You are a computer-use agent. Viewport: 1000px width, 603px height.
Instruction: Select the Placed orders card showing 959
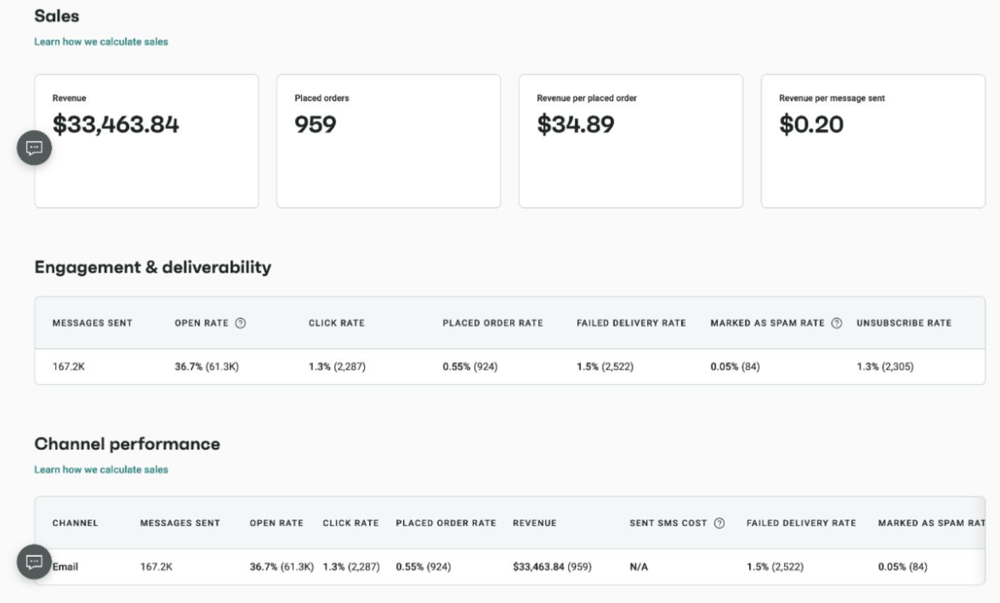tap(389, 140)
